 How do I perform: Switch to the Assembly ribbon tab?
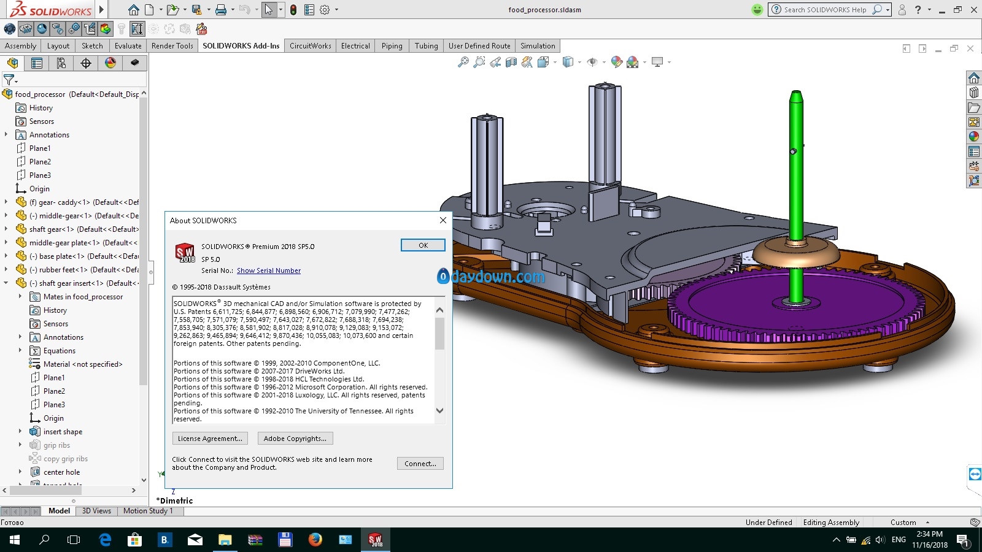(21, 46)
